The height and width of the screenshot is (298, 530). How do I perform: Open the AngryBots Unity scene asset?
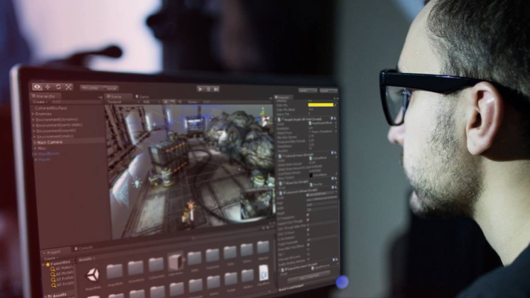(93, 274)
